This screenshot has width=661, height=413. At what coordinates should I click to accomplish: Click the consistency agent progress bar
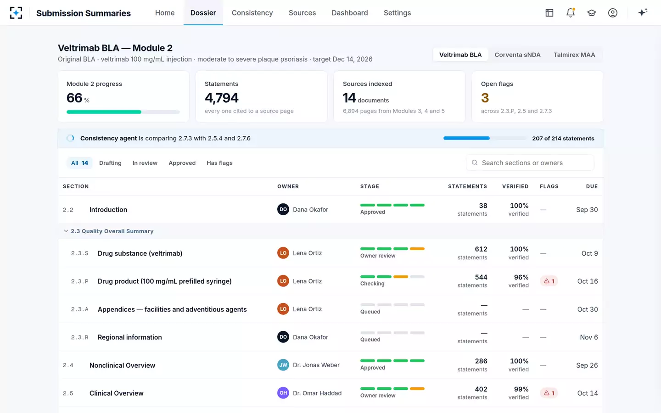(484, 138)
